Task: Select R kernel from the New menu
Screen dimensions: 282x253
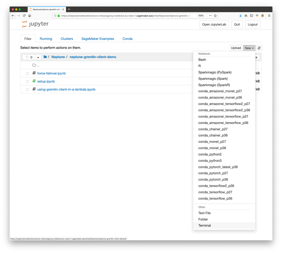Action: [x=224, y=66]
